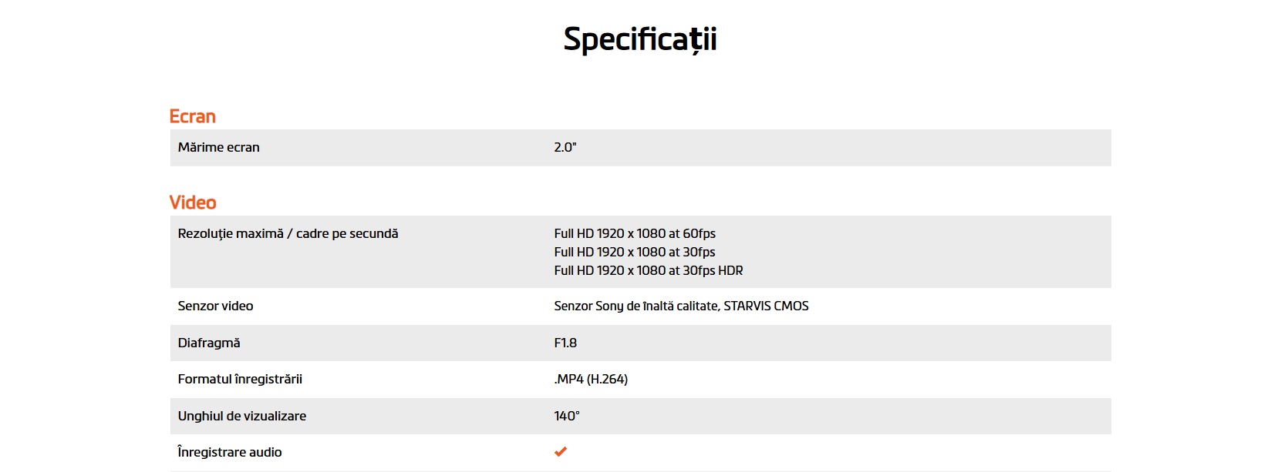Click the Rezoluție maximă / cadre pe secundă label
The width and height of the screenshot is (1281, 472).
[288, 233]
